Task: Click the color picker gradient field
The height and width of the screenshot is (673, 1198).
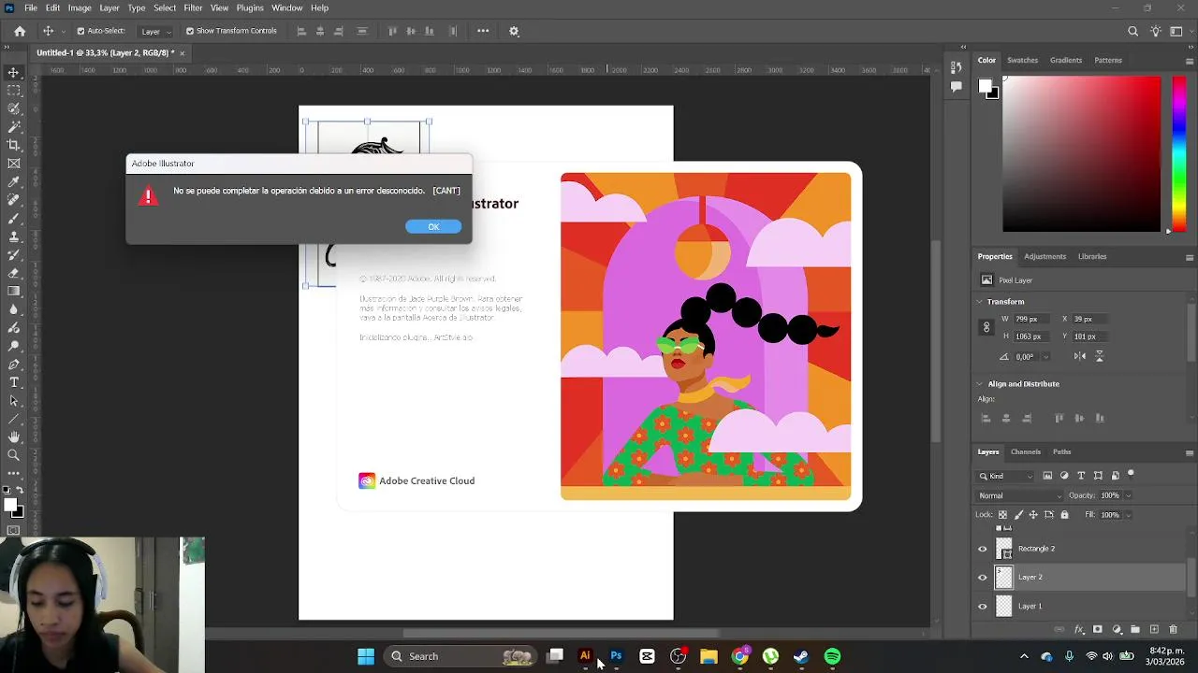Action: tap(1081, 153)
